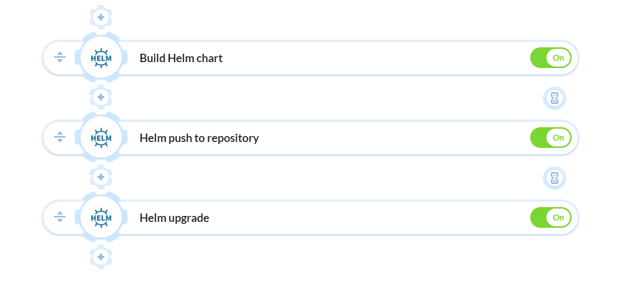Click reorder arrows on Build Helm chart

[60, 58]
